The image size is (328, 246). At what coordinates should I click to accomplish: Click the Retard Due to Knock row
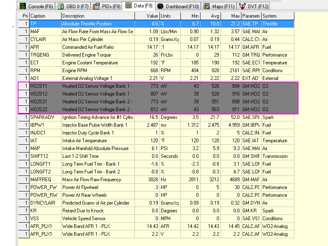[98, 211]
